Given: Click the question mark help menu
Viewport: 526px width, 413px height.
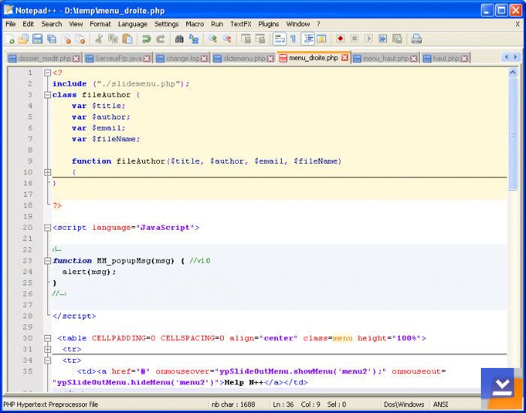Looking at the screenshot, I should click(319, 24).
